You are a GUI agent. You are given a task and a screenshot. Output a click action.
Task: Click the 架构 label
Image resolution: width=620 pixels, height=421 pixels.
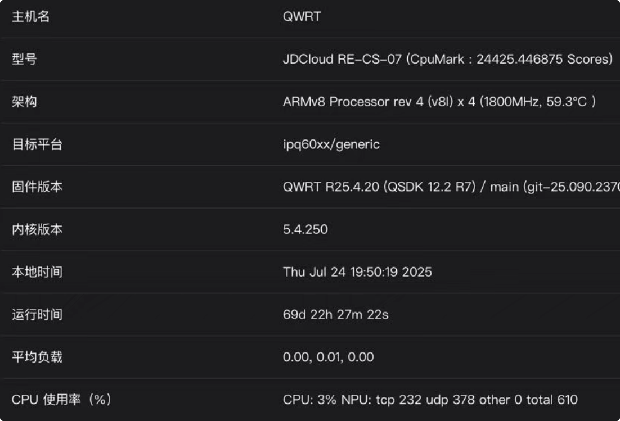[24, 102]
